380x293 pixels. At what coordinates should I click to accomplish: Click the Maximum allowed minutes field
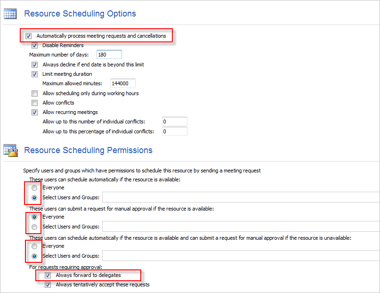point(122,83)
